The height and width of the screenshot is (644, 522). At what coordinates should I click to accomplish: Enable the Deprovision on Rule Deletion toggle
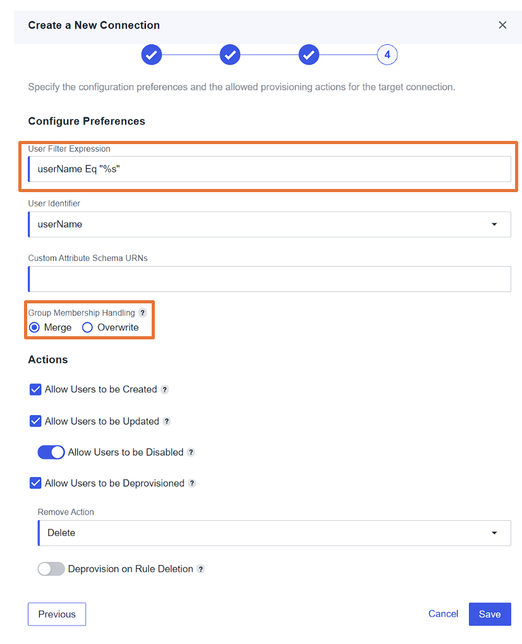click(x=51, y=568)
